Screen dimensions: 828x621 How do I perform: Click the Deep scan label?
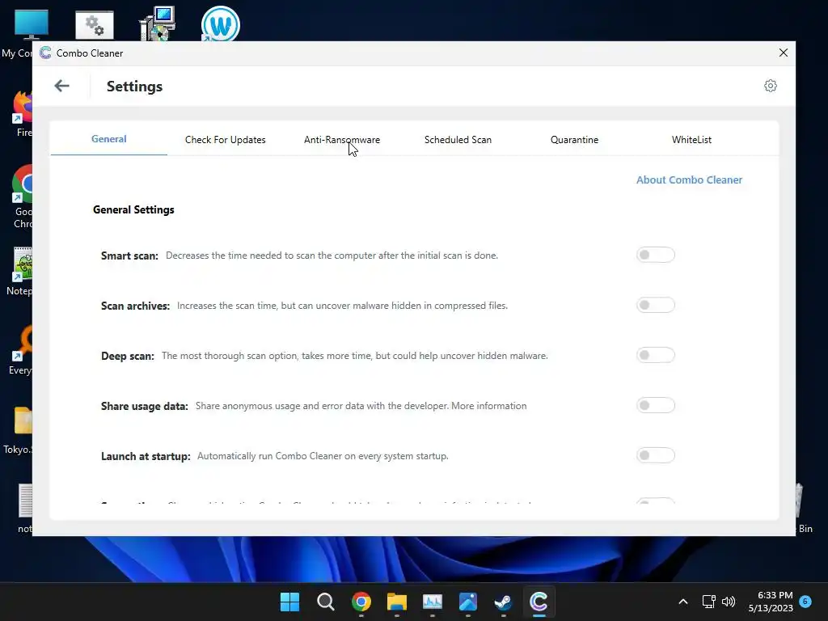pos(127,357)
